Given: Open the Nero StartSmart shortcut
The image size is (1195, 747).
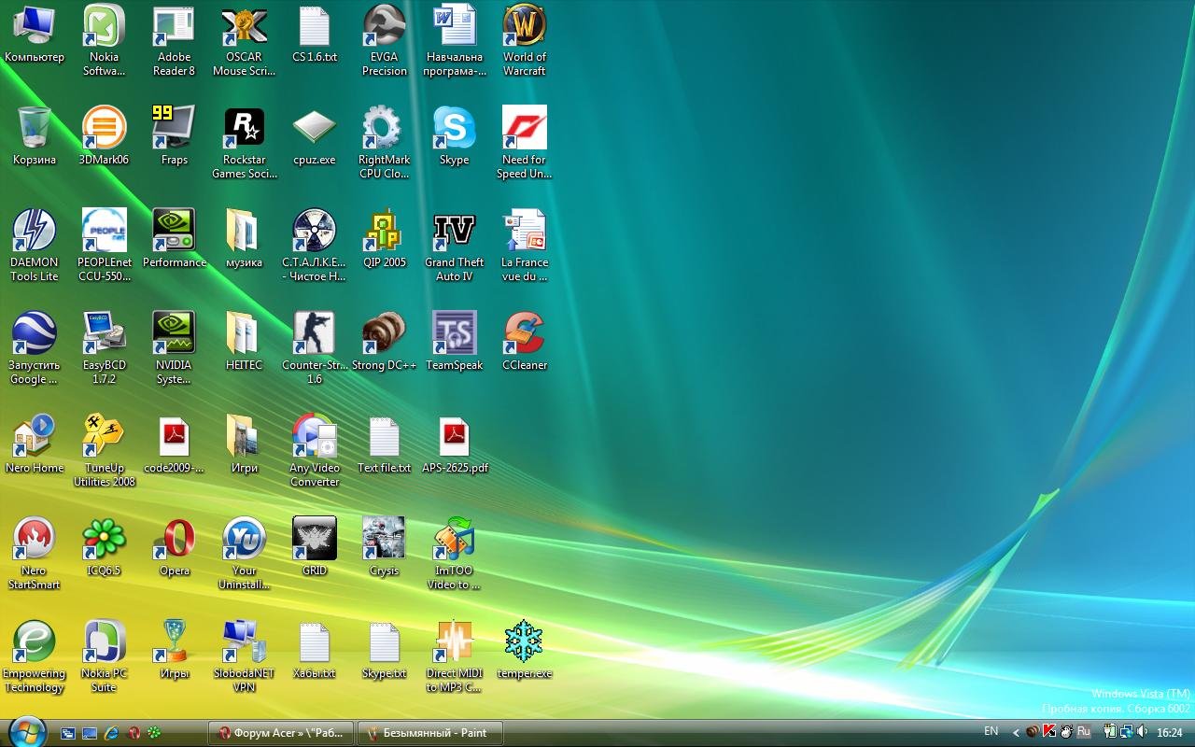Looking at the screenshot, I should click(35, 539).
